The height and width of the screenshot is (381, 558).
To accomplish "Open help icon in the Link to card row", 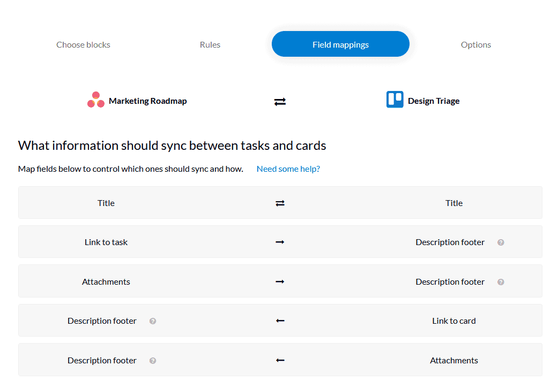I will tap(153, 321).
